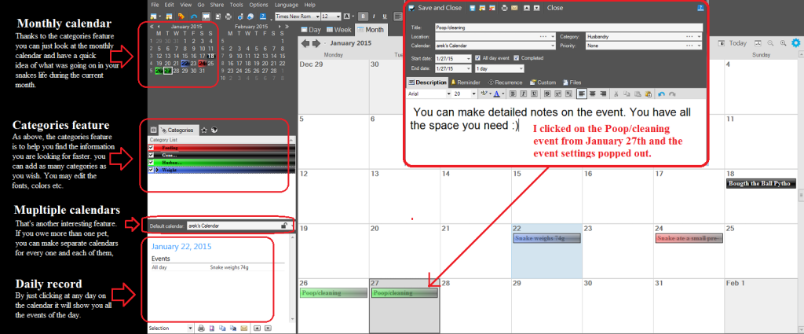Click the Snake weighs 74g event
The width and height of the screenshot is (804, 334).
546,238
